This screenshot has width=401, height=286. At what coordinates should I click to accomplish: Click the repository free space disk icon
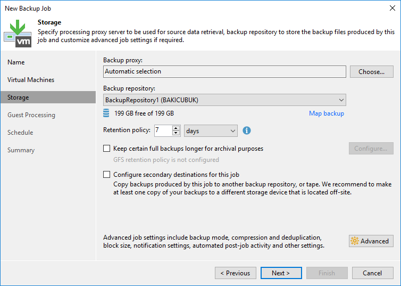tap(107, 113)
